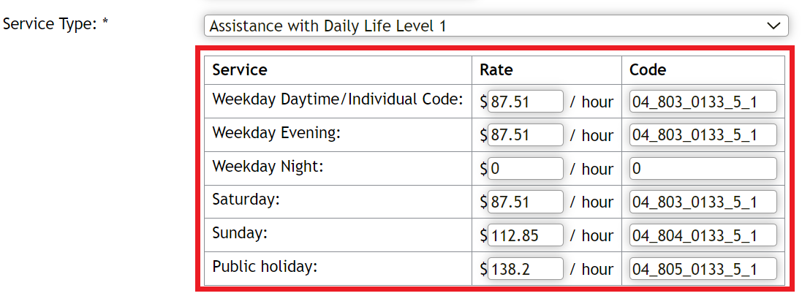Click the Saturday rate input

coord(526,202)
